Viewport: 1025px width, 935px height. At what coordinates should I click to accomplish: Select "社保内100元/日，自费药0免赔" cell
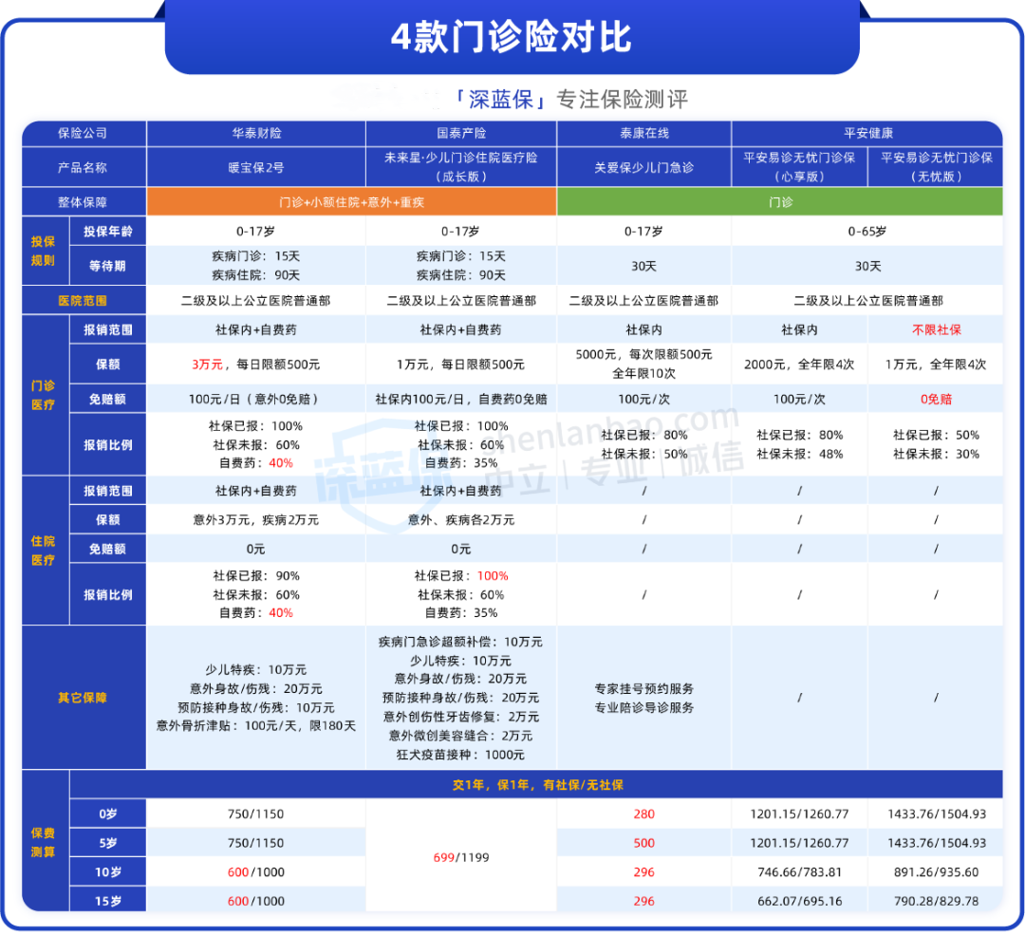coord(461,399)
